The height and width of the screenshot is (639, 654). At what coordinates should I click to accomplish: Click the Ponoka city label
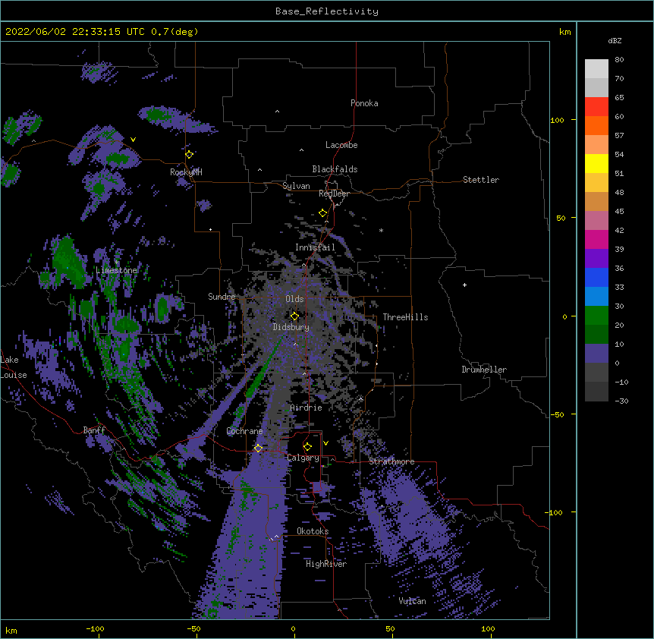364,103
